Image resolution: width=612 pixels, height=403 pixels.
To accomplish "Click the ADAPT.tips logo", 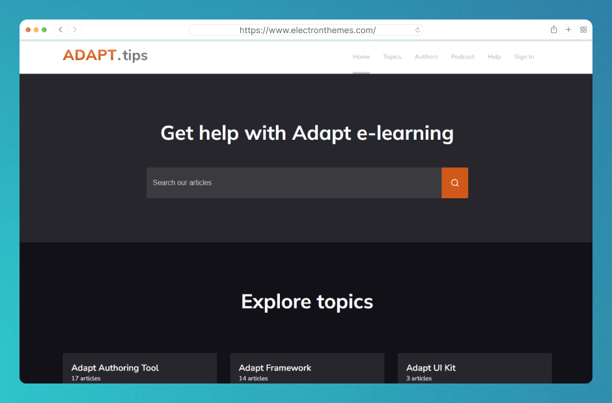I will pyautogui.click(x=105, y=55).
